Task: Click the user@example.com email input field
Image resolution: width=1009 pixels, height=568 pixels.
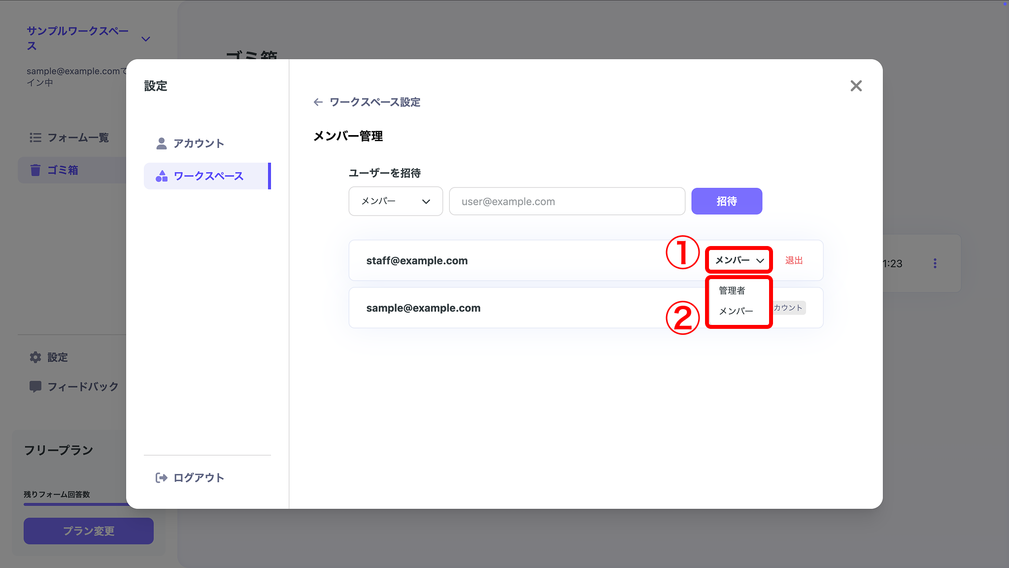Action: (x=567, y=201)
